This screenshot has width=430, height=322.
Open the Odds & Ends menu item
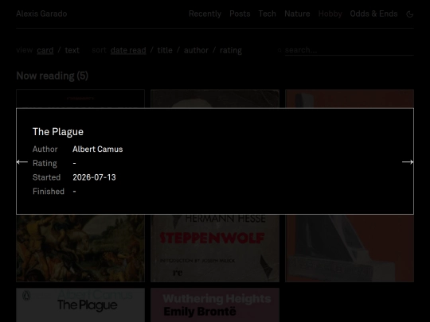(373, 14)
